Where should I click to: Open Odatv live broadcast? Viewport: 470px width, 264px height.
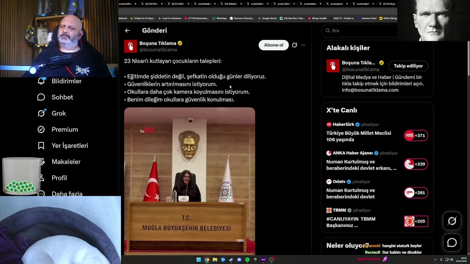[351, 194]
